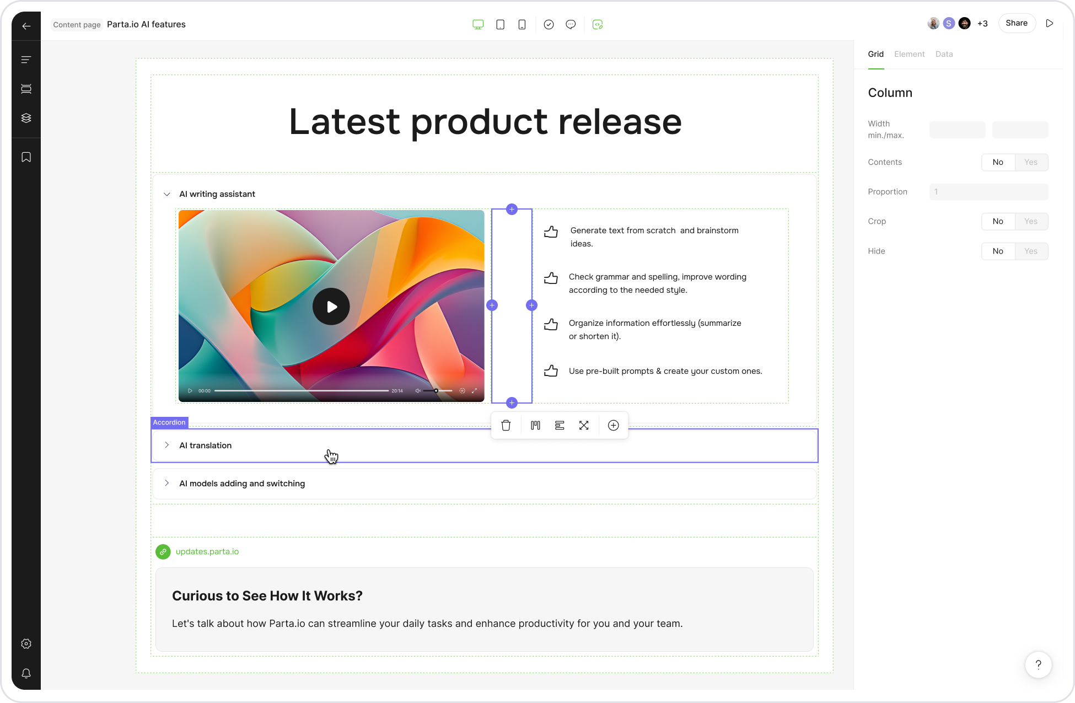Screen dimensions: 1075x703
Task: Click the expand arrows icon in floating toolbar
Action: tap(584, 425)
